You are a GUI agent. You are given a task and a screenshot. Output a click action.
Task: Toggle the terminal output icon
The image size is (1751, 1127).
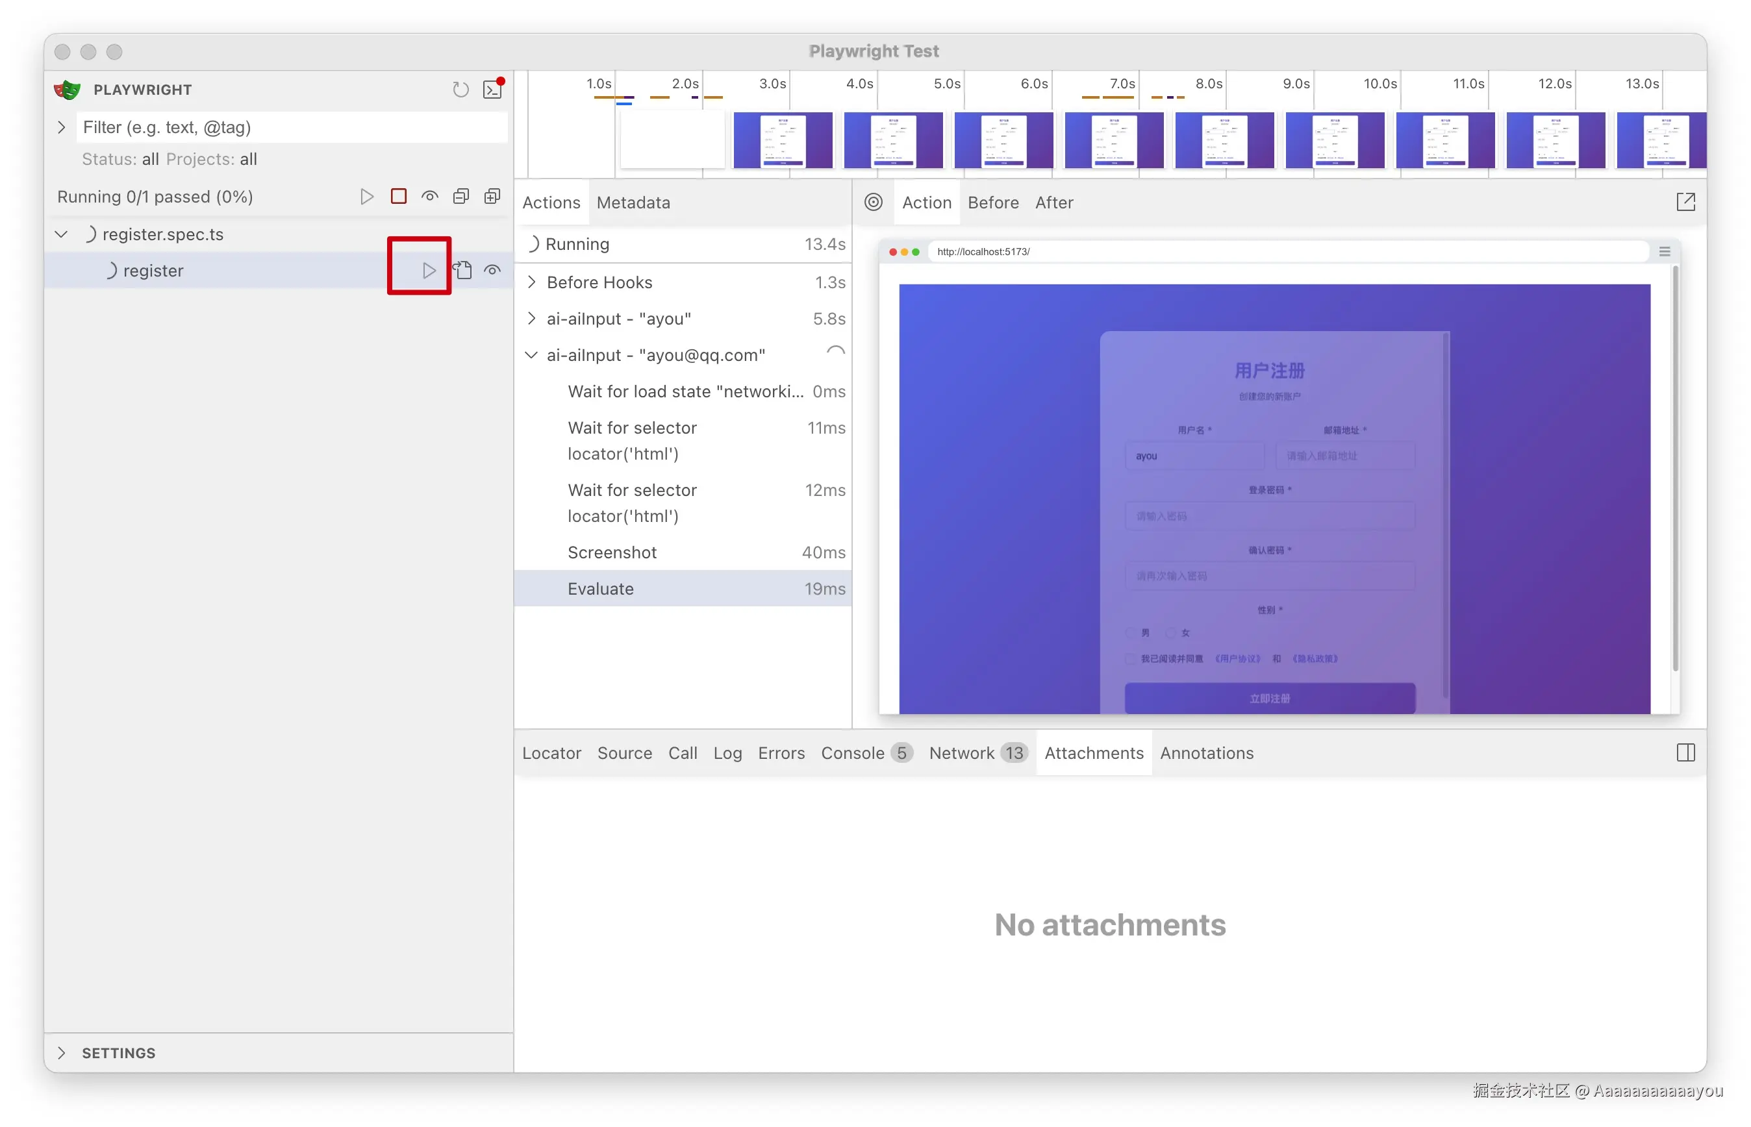(493, 90)
